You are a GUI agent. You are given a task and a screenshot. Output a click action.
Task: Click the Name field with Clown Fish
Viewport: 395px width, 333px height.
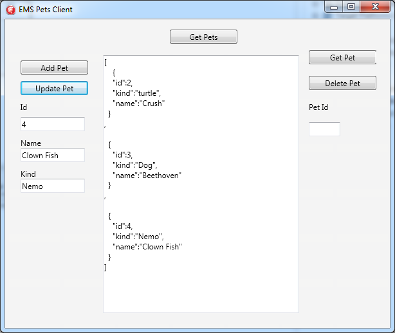(53, 155)
